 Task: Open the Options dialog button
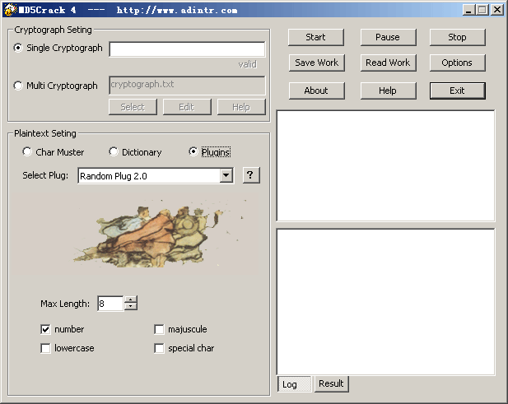coord(458,63)
